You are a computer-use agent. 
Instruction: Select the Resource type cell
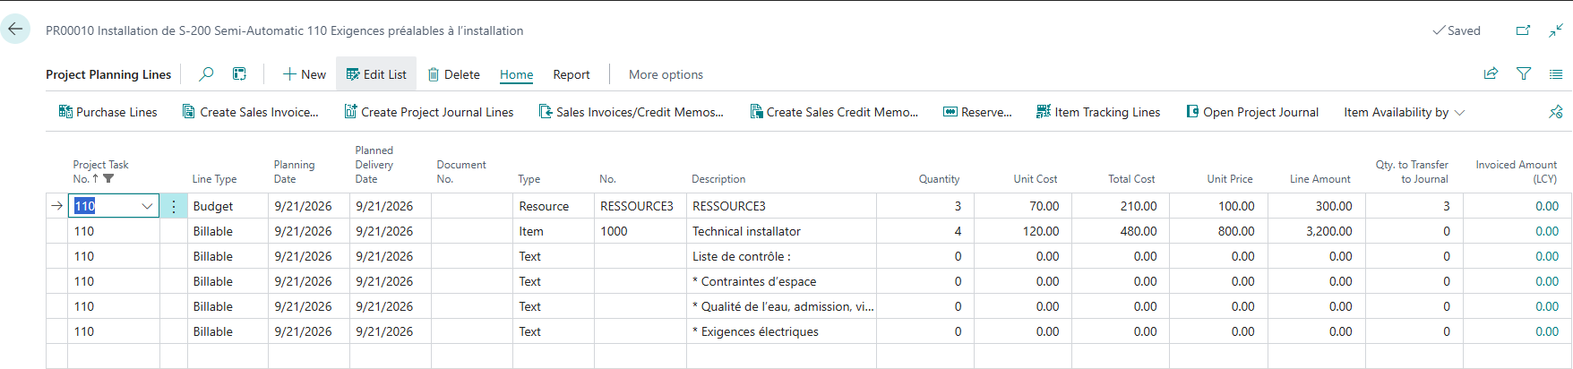554,206
